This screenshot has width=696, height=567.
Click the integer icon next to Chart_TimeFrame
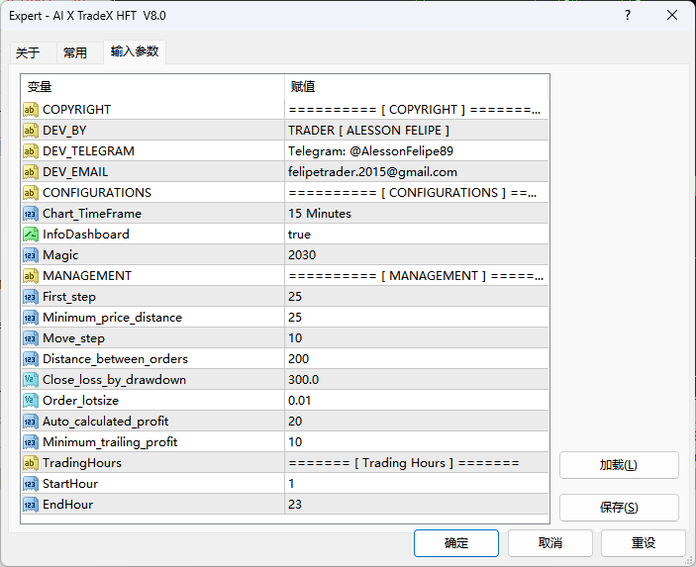(x=31, y=214)
